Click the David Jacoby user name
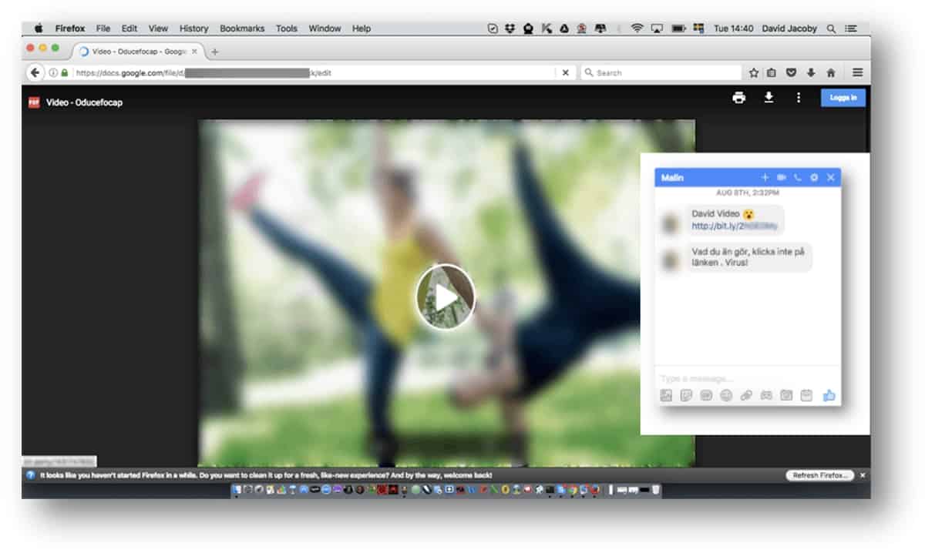This screenshot has height=553, width=925. [789, 28]
